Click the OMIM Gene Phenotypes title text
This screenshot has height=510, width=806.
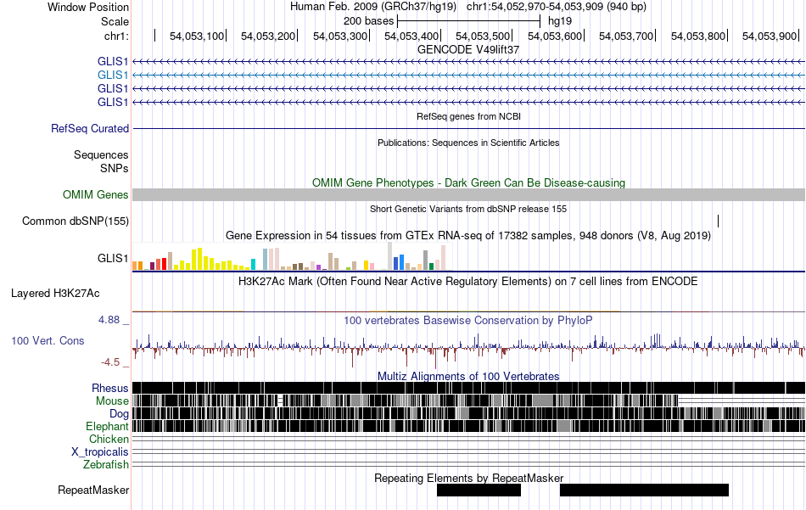pyautogui.click(x=468, y=183)
